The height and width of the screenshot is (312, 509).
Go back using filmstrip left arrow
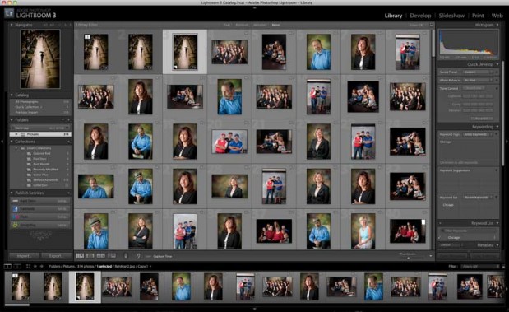click(x=35, y=266)
